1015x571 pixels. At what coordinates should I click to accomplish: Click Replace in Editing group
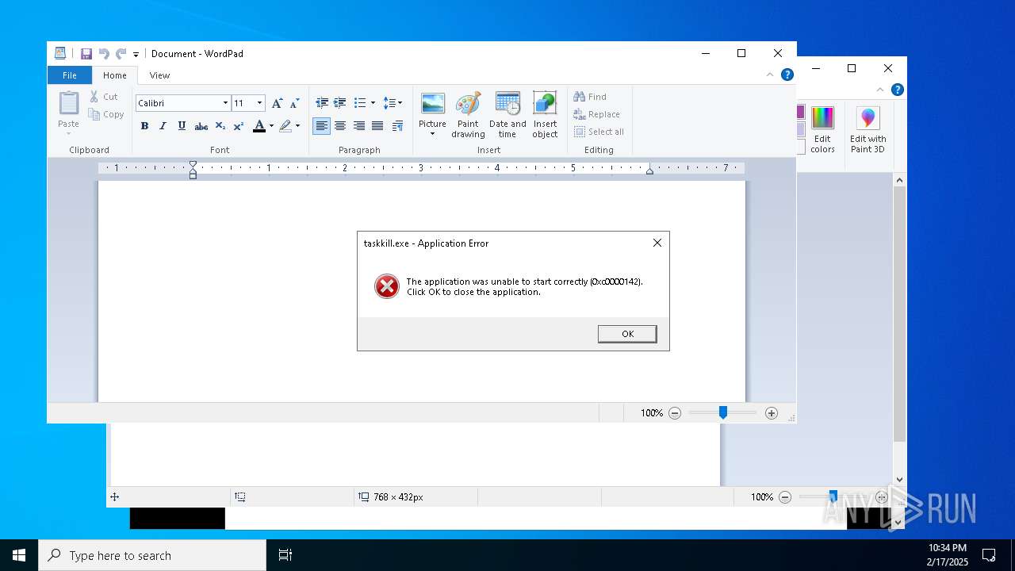coord(597,114)
